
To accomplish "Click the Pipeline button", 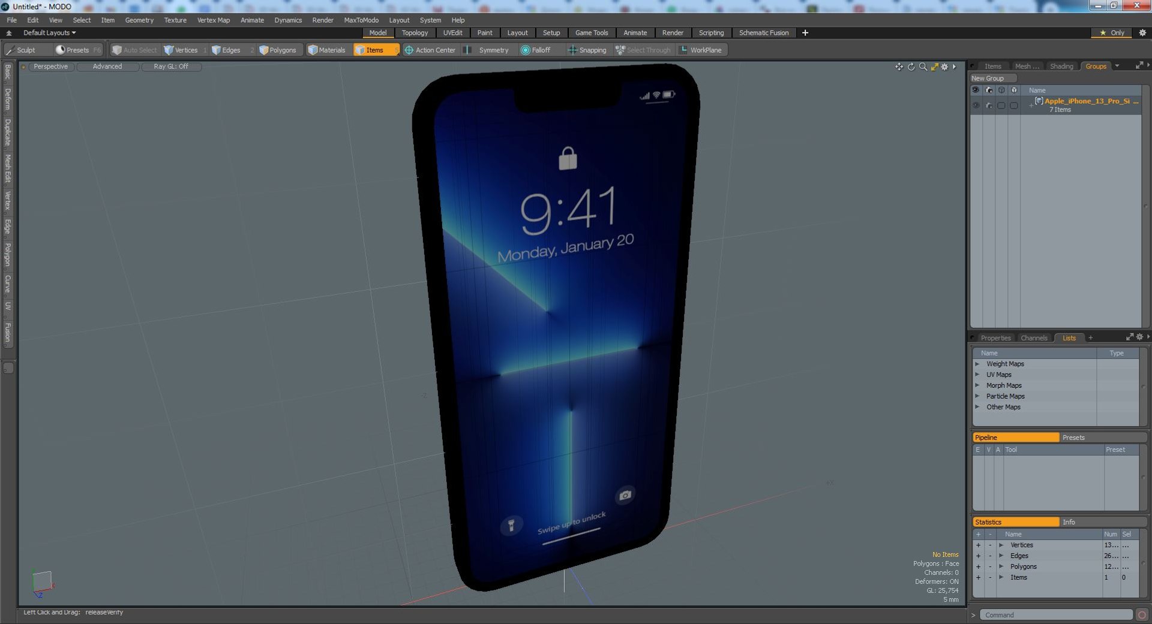I will (x=1015, y=438).
